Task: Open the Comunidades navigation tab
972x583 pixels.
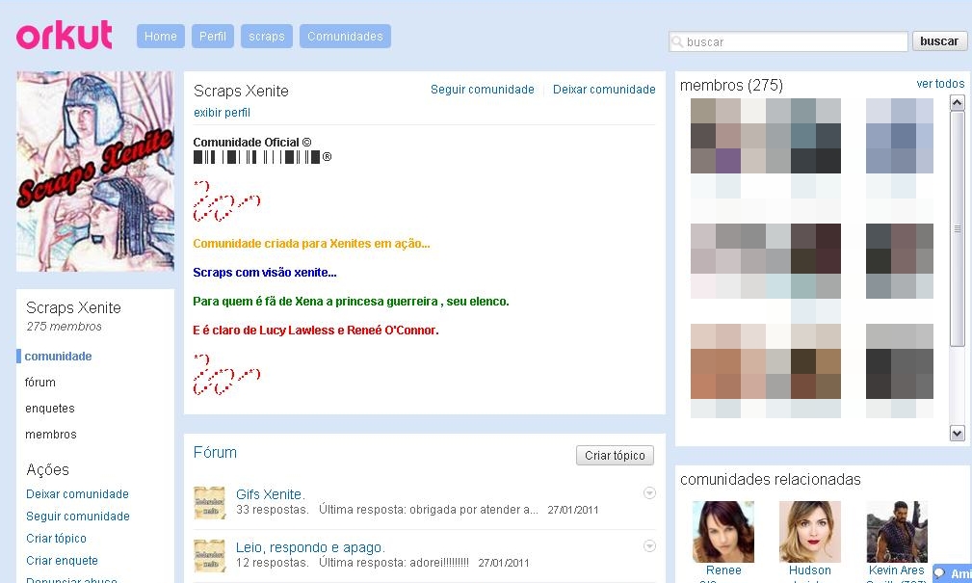Action: (345, 36)
